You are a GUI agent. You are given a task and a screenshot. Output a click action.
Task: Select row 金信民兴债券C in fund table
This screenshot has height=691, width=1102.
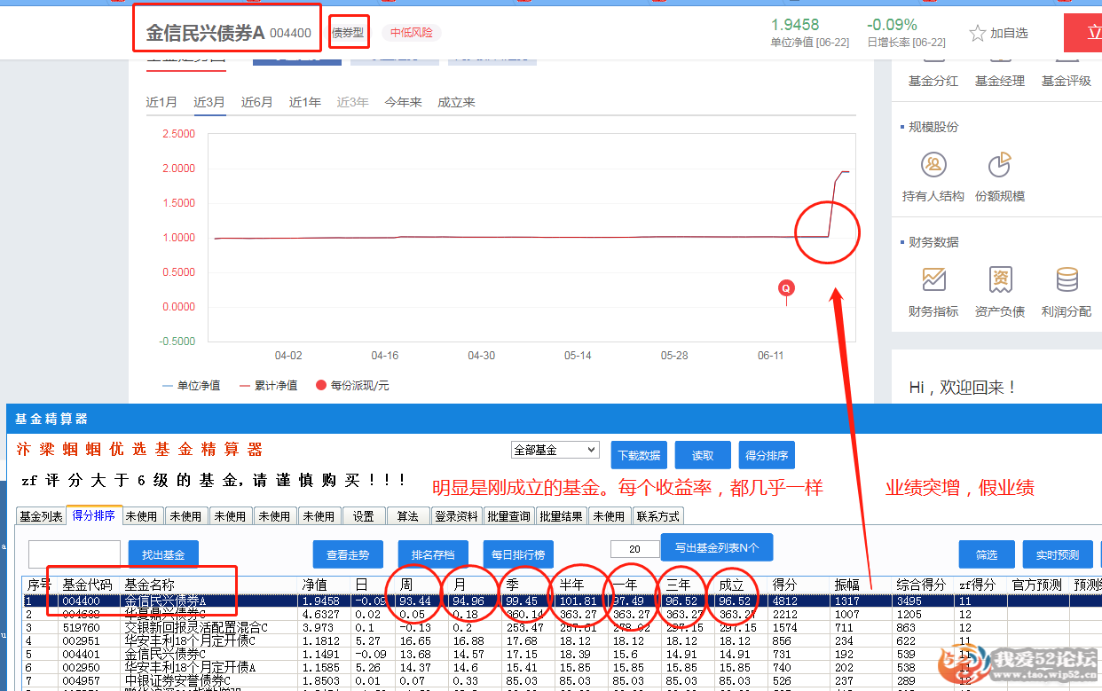(563, 653)
